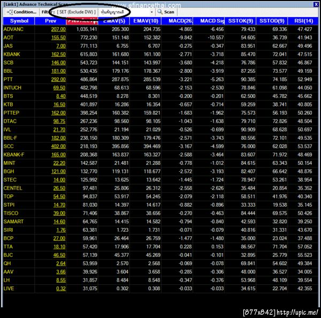Select the INTUCH symbol
321x318 pixels.
(x=12, y=88)
